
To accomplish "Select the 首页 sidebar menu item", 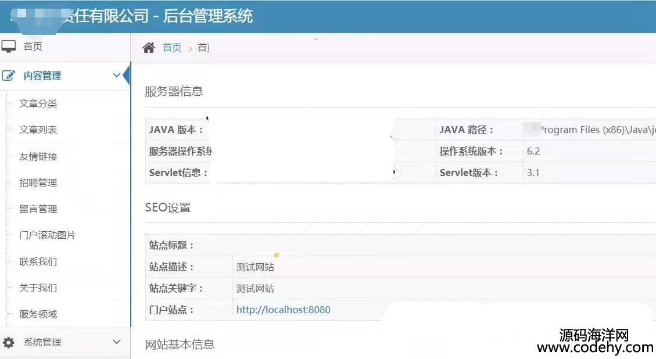I will pyautogui.click(x=33, y=46).
